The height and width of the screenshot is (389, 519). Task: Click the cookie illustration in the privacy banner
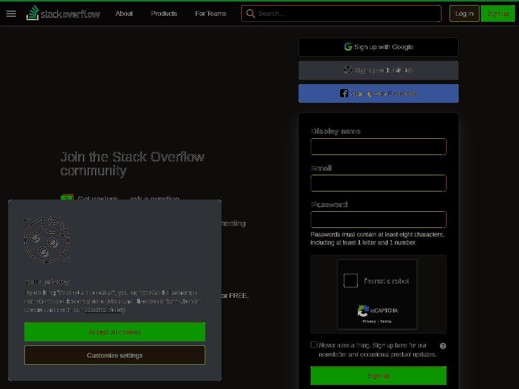tap(47, 240)
